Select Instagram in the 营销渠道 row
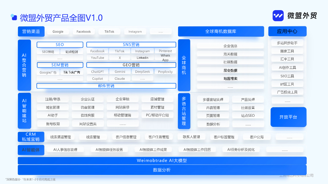The image size is (328, 184). (x=135, y=32)
